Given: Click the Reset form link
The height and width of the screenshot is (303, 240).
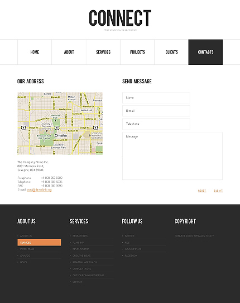Looking at the screenshot, I should pyautogui.click(x=202, y=191).
